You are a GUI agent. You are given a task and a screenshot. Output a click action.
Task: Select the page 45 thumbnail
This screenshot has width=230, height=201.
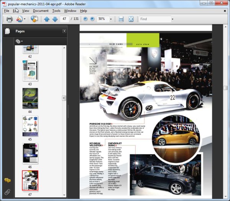[x=30, y=126]
